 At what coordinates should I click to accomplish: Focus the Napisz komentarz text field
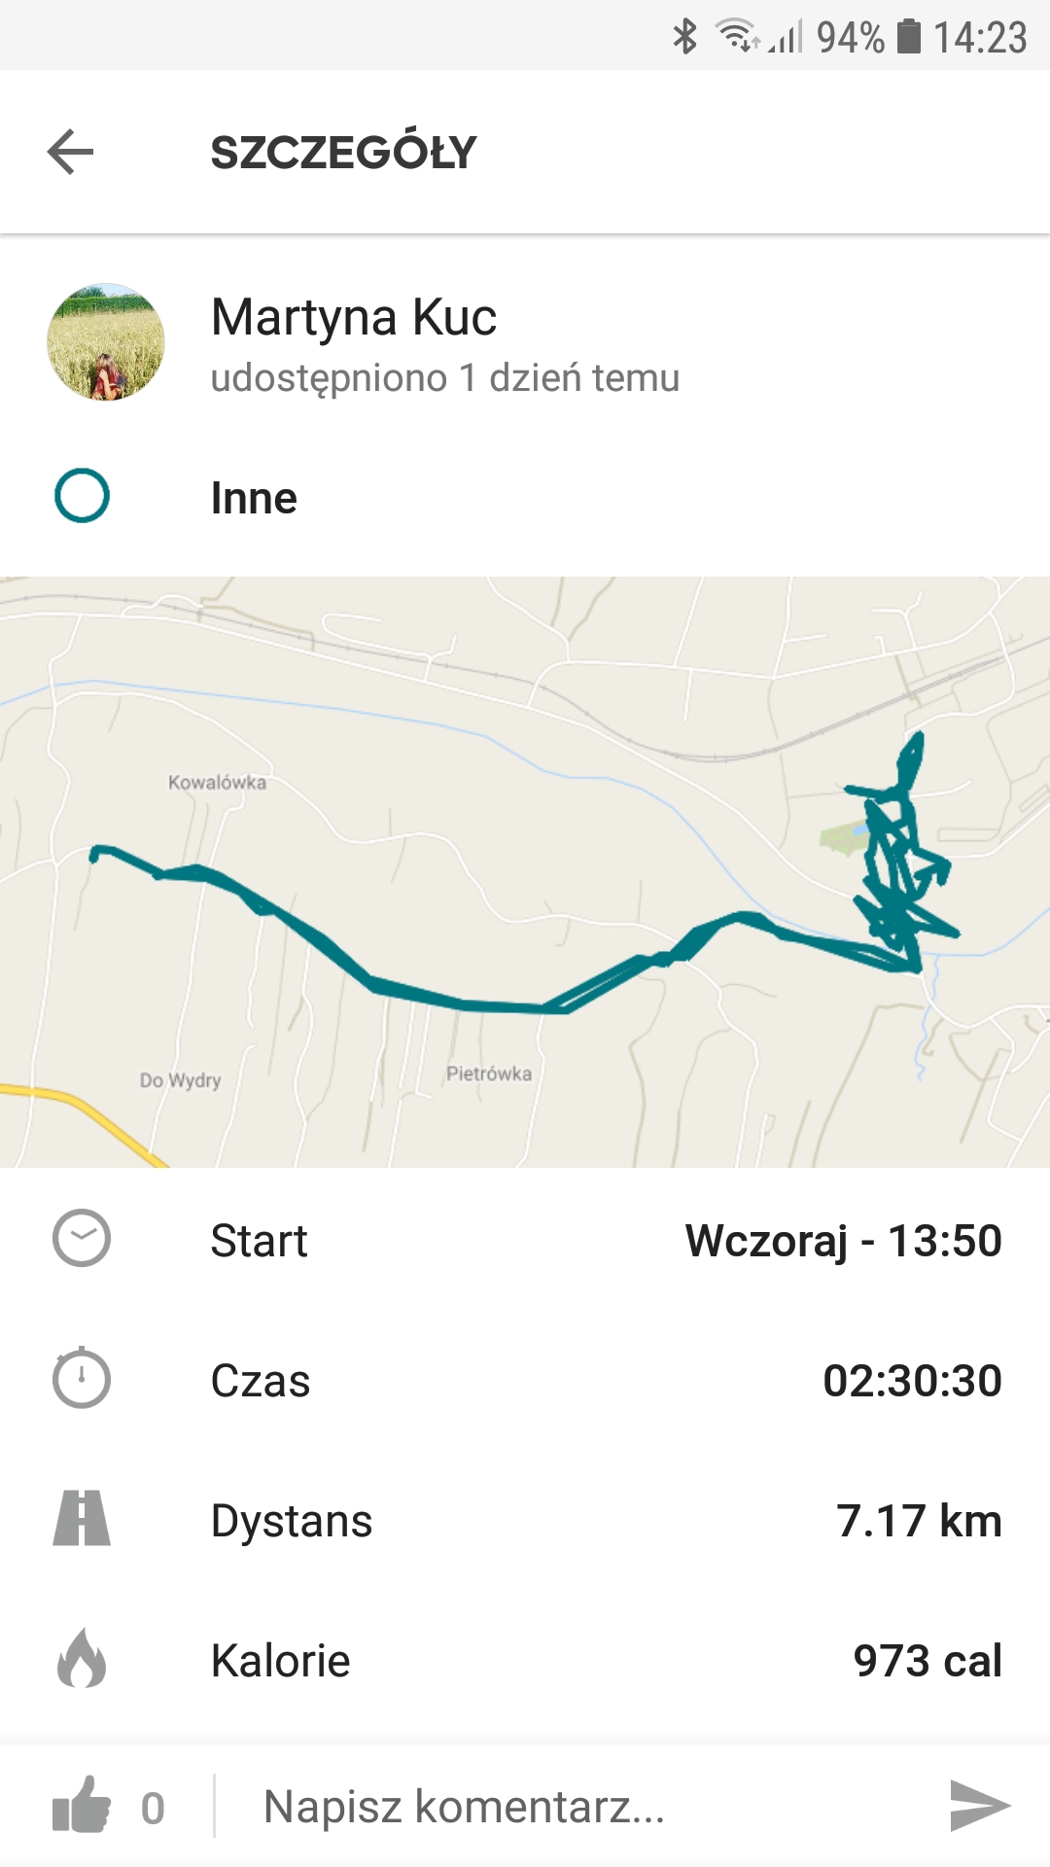tap(583, 1806)
